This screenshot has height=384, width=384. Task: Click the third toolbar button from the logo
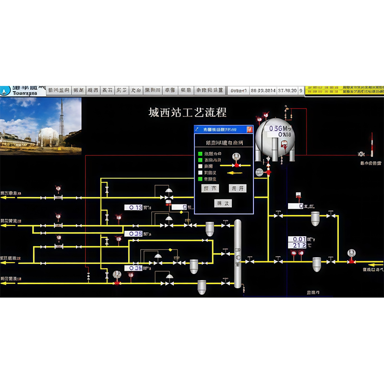click(93, 90)
